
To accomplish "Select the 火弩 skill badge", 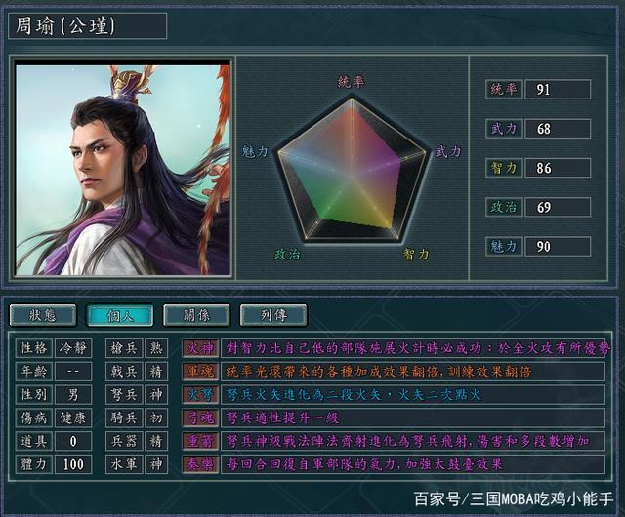I will 200,394.
